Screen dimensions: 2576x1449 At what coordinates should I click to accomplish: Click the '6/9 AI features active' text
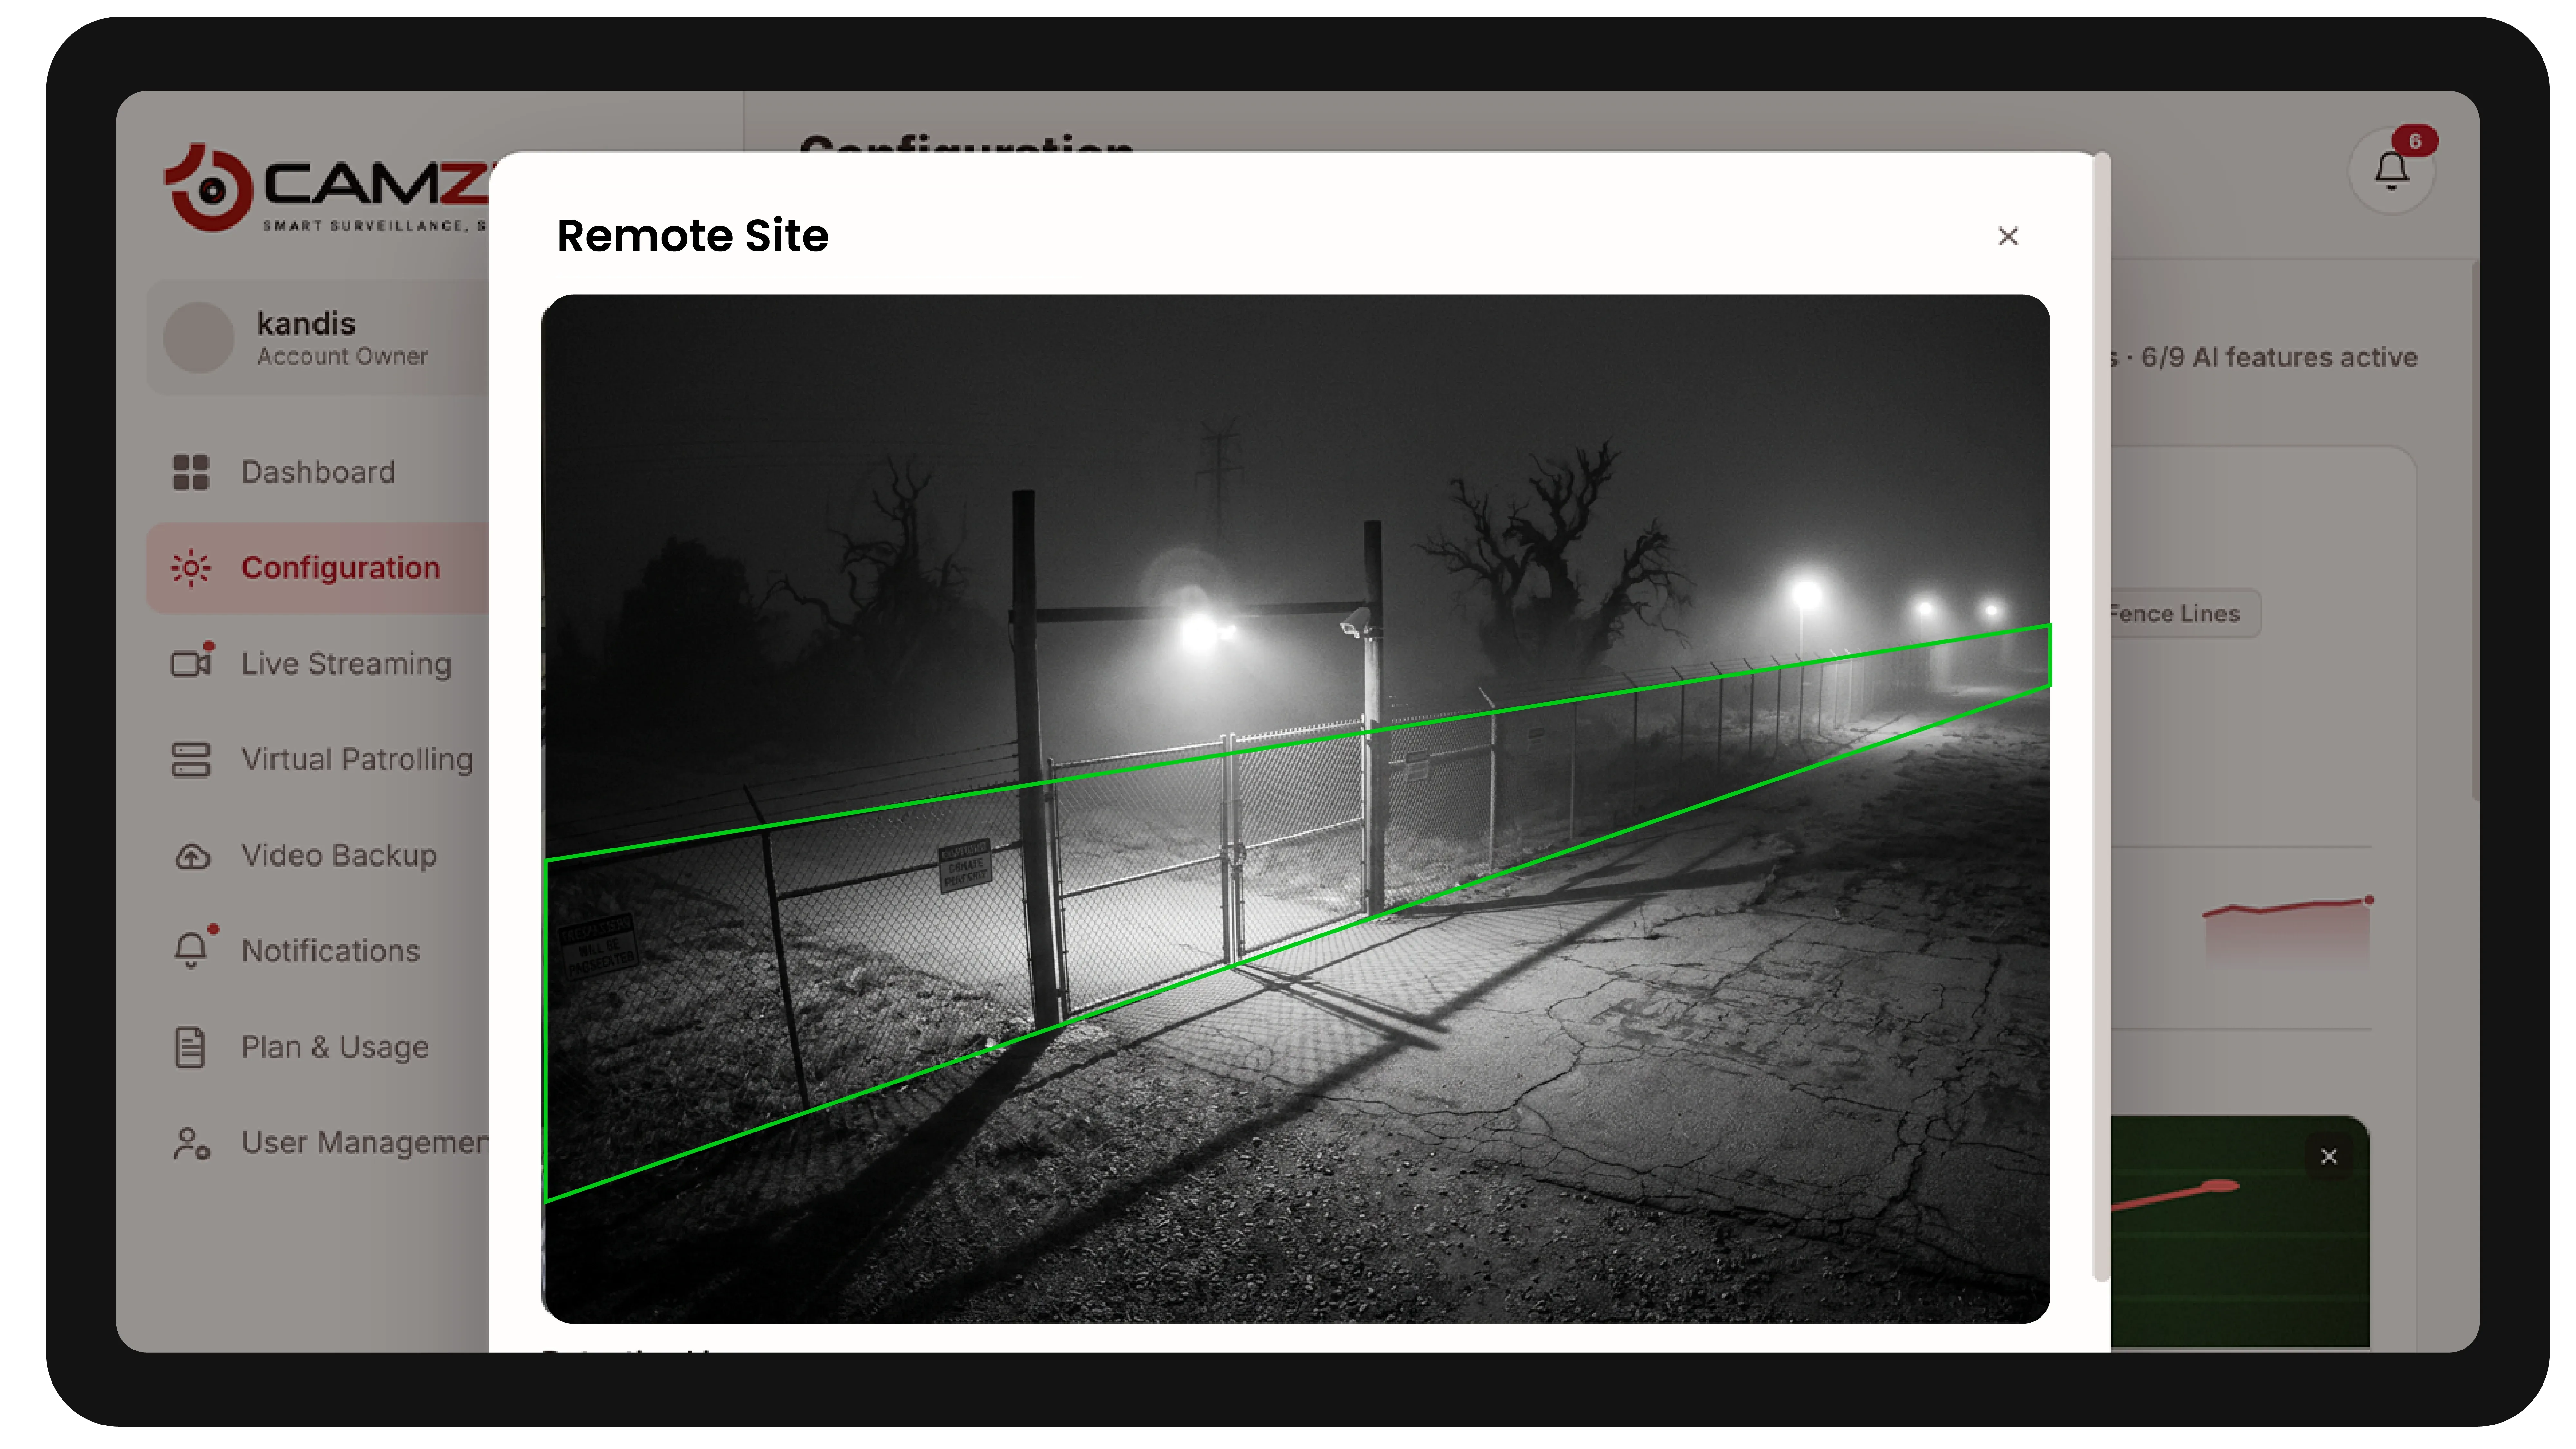2279,358
